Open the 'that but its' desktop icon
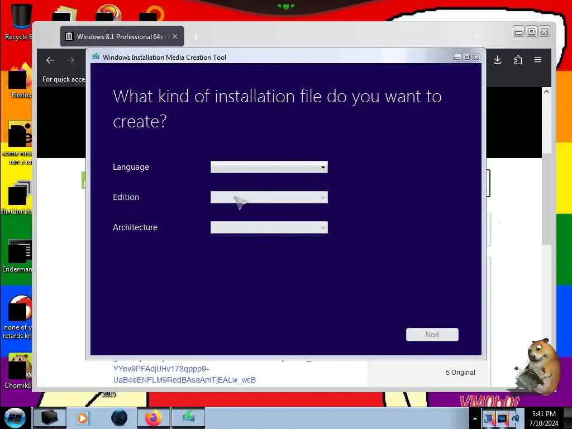The height and width of the screenshot is (429, 572). 18,197
